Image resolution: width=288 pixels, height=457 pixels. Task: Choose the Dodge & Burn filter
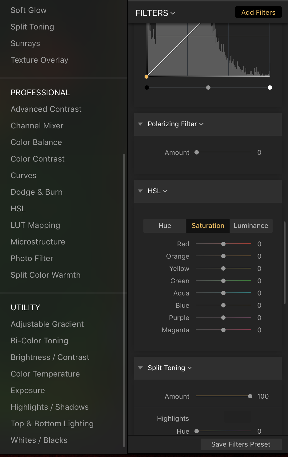37,192
